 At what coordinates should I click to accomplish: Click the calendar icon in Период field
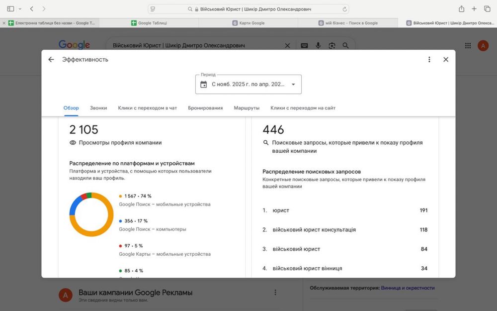[203, 85]
